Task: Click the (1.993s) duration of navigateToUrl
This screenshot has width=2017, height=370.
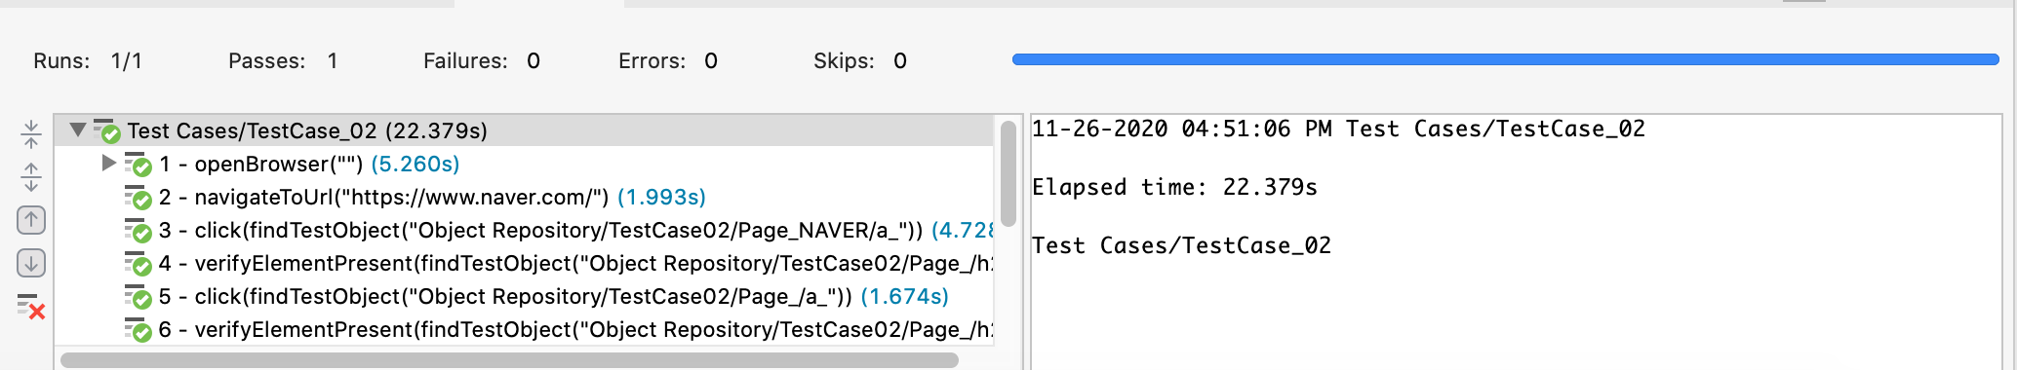Action: [x=661, y=197]
